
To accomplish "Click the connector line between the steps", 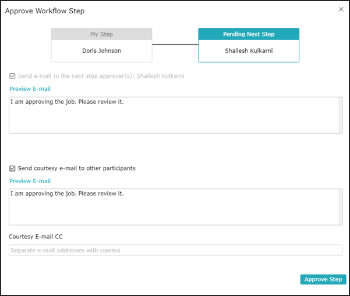I will [175, 45].
